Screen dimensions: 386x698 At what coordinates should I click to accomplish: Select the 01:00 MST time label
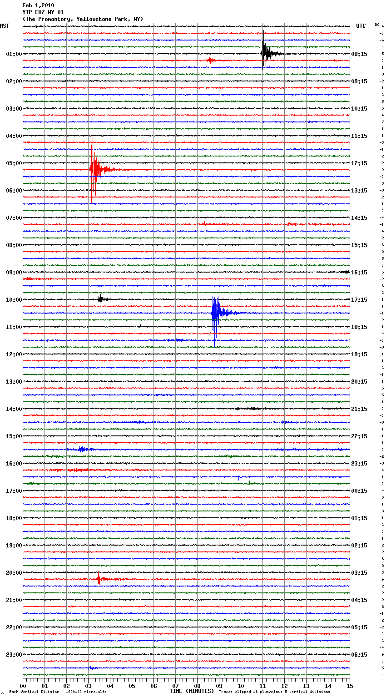pyautogui.click(x=14, y=54)
